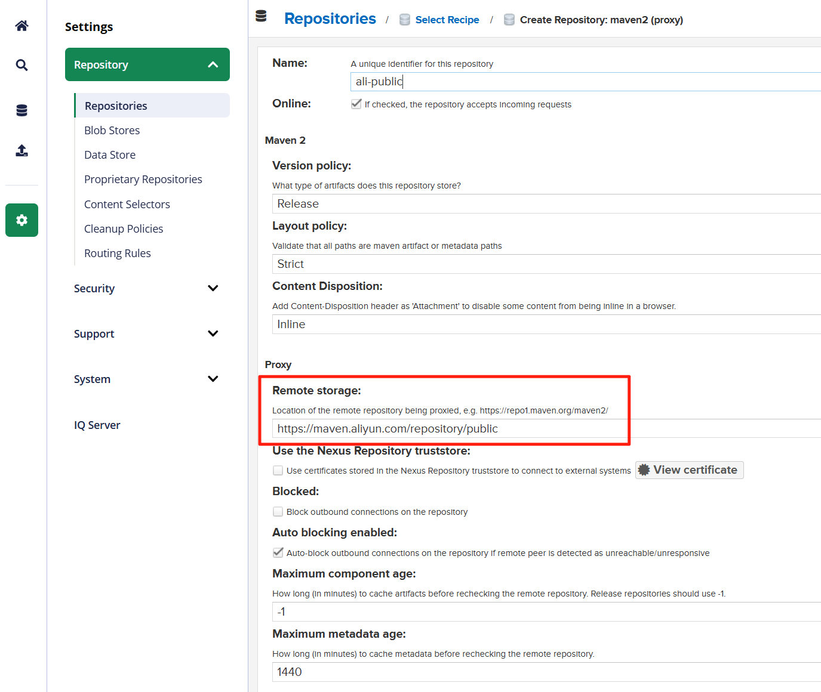Viewport: 821px width, 692px height.
Task: Click the Name field containing ali-public
Action: (x=585, y=82)
